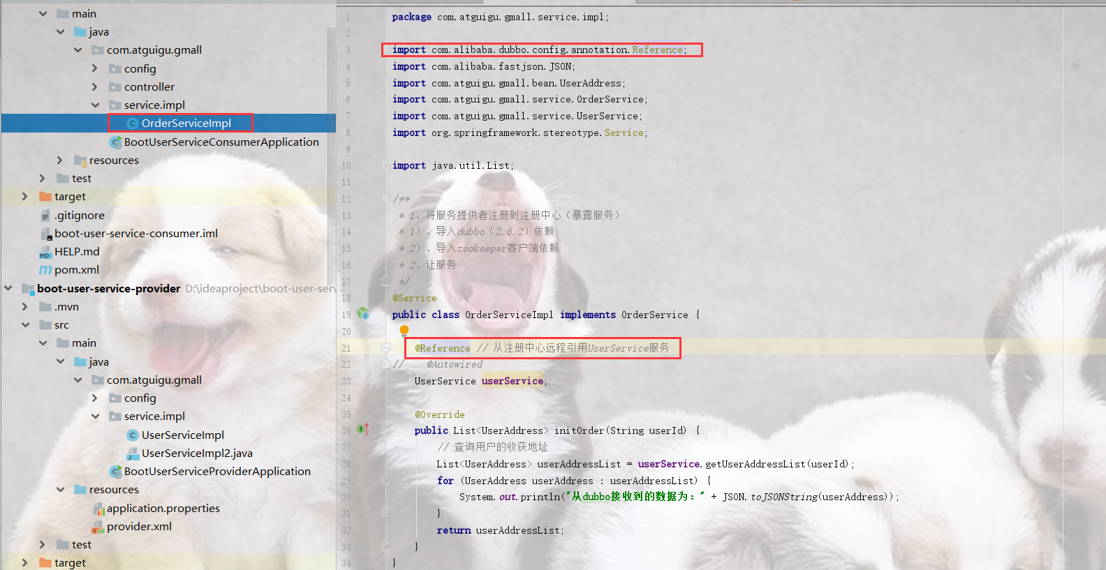Click the HELP.md markdown file icon
Image resolution: width=1106 pixels, height=570 pixels.
45,252
